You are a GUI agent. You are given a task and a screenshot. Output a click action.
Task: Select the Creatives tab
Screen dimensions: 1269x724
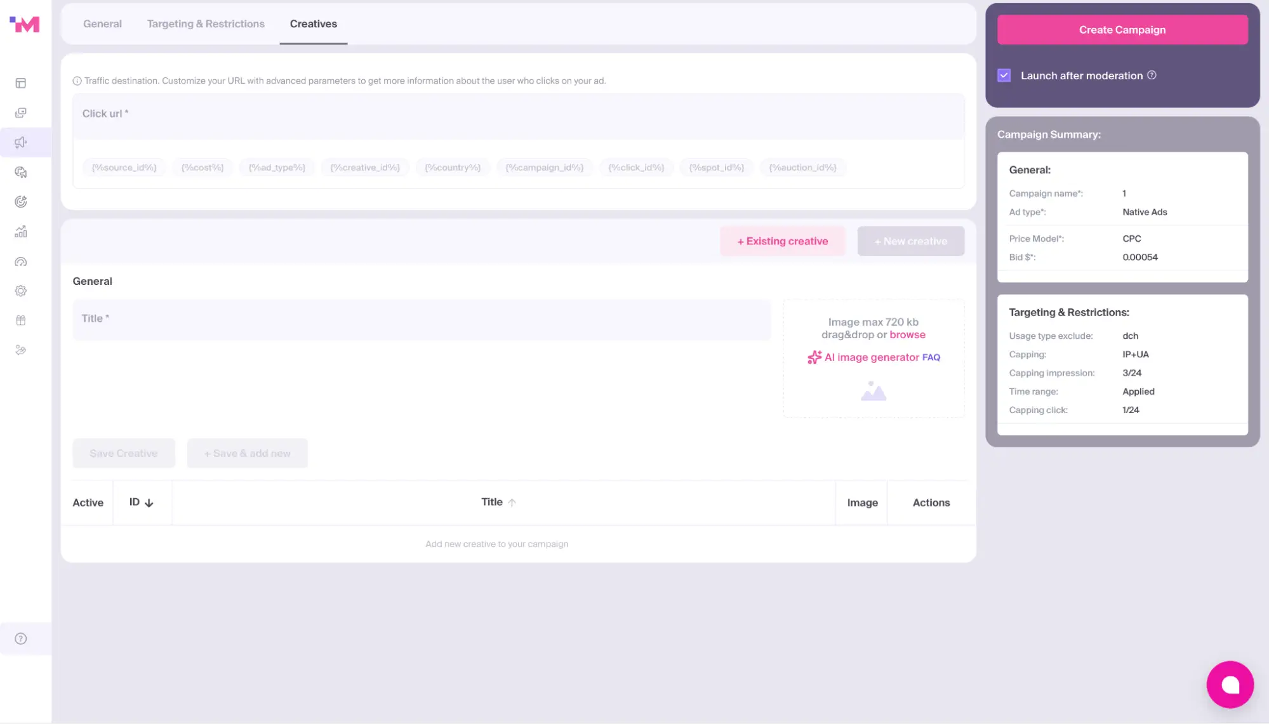pos(314,23)
